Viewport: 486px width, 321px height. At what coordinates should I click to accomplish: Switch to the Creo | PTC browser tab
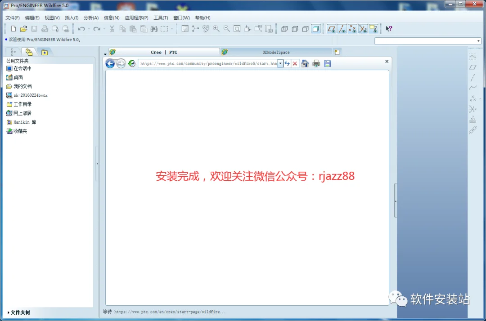(x=164, y=52)
